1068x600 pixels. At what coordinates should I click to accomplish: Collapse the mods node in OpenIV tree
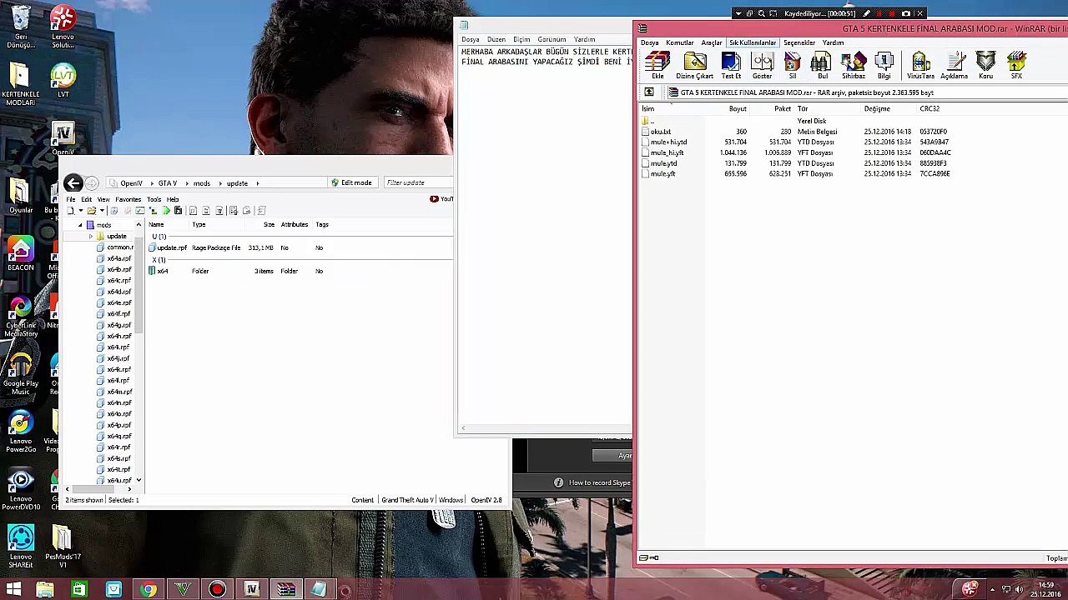pos(81,225)
